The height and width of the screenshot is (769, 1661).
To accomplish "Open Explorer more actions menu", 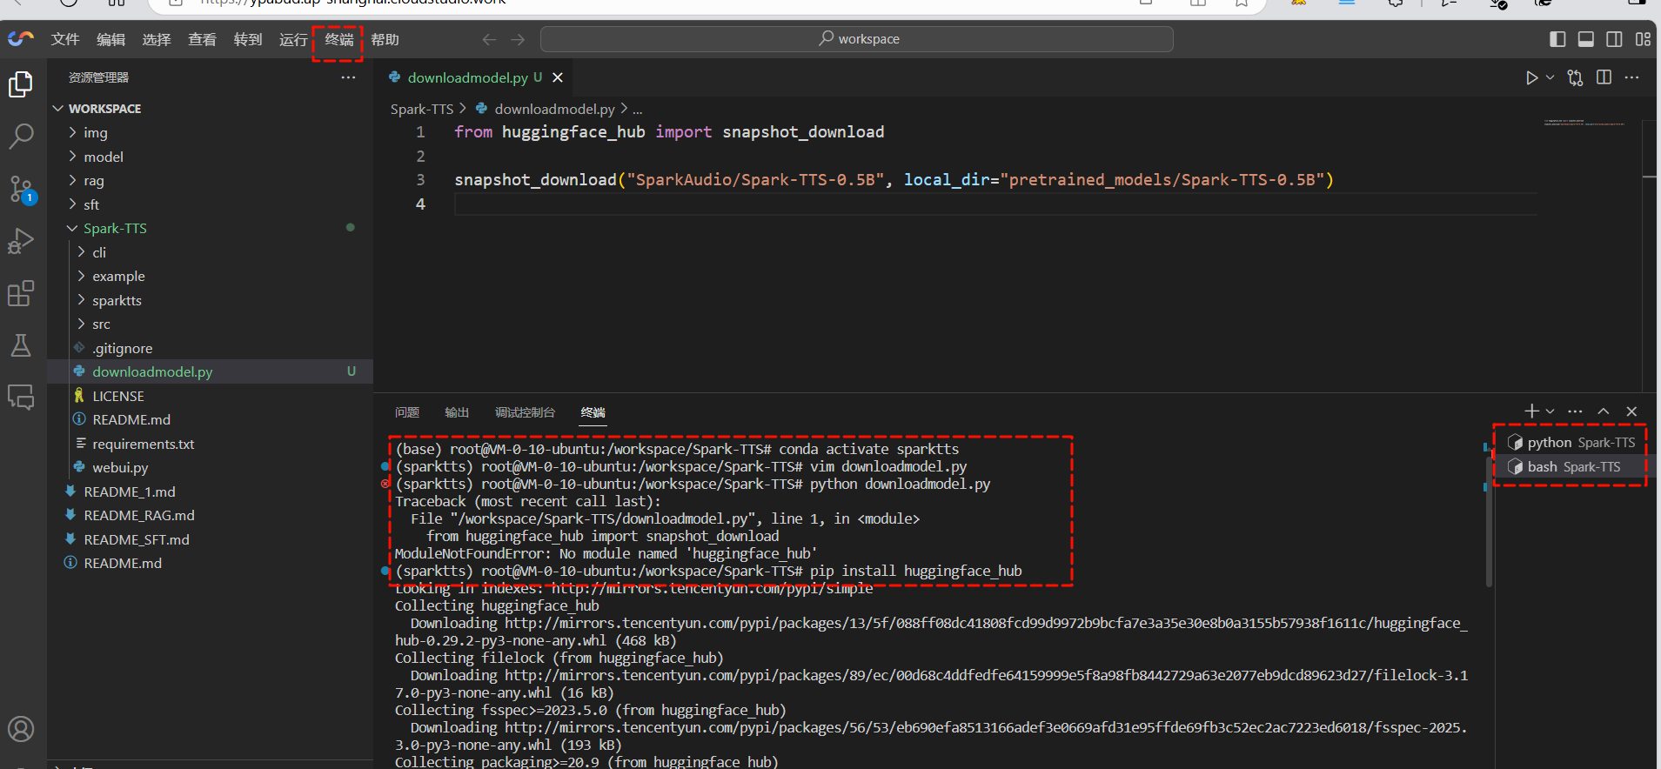I will 348,77.
